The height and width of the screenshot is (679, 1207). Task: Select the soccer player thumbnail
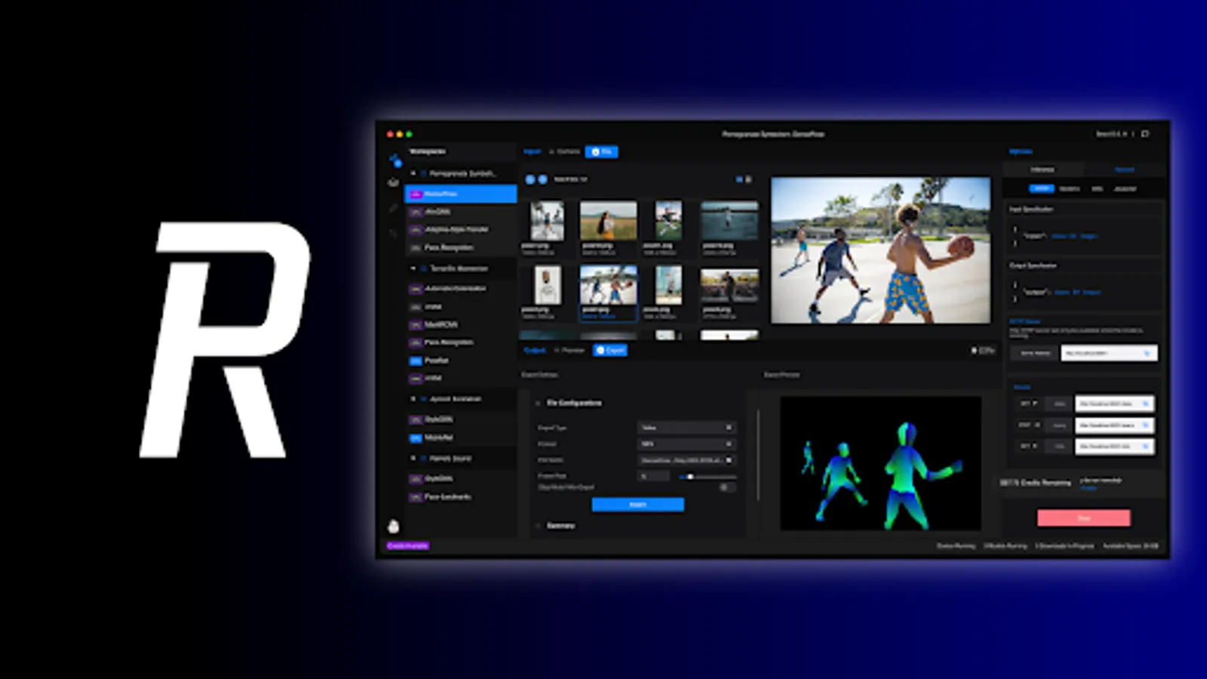pyautogui.click(x=668, y=220)
